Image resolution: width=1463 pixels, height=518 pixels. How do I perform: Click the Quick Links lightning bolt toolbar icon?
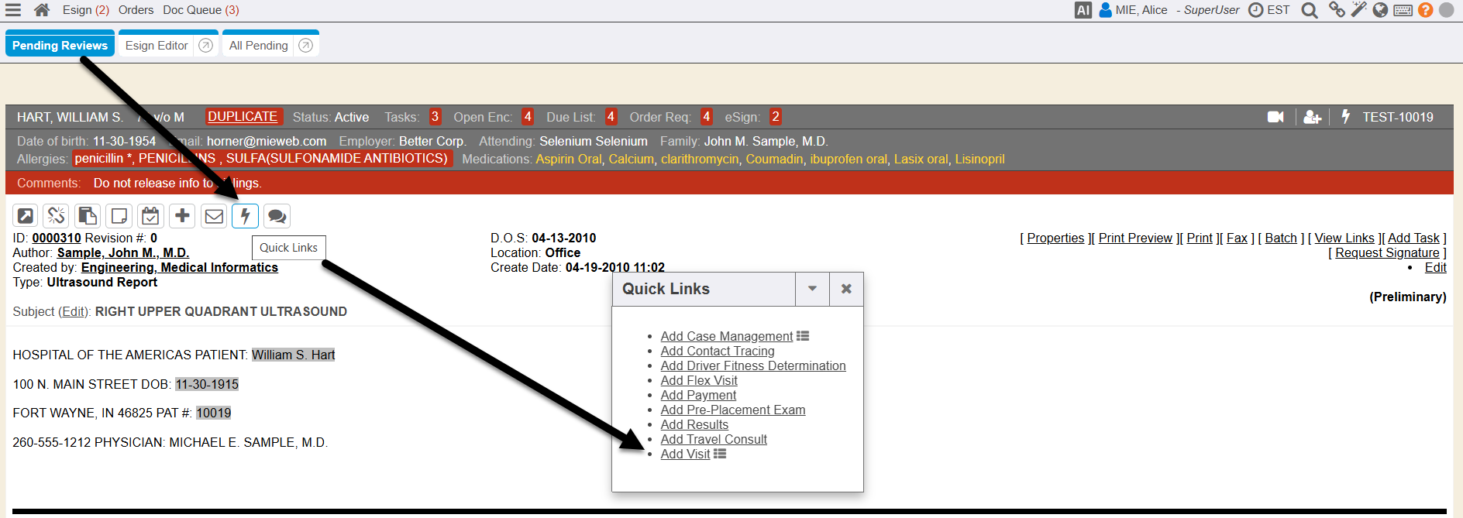pyautogui.click(x=245, y=216)
